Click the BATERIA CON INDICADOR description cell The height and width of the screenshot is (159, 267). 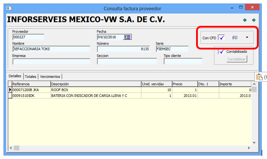click(x=96, y=95)
